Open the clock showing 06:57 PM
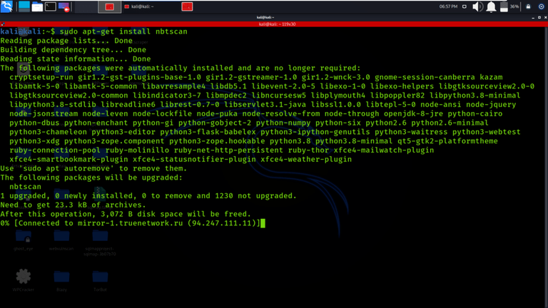 (x=448, y=6)
